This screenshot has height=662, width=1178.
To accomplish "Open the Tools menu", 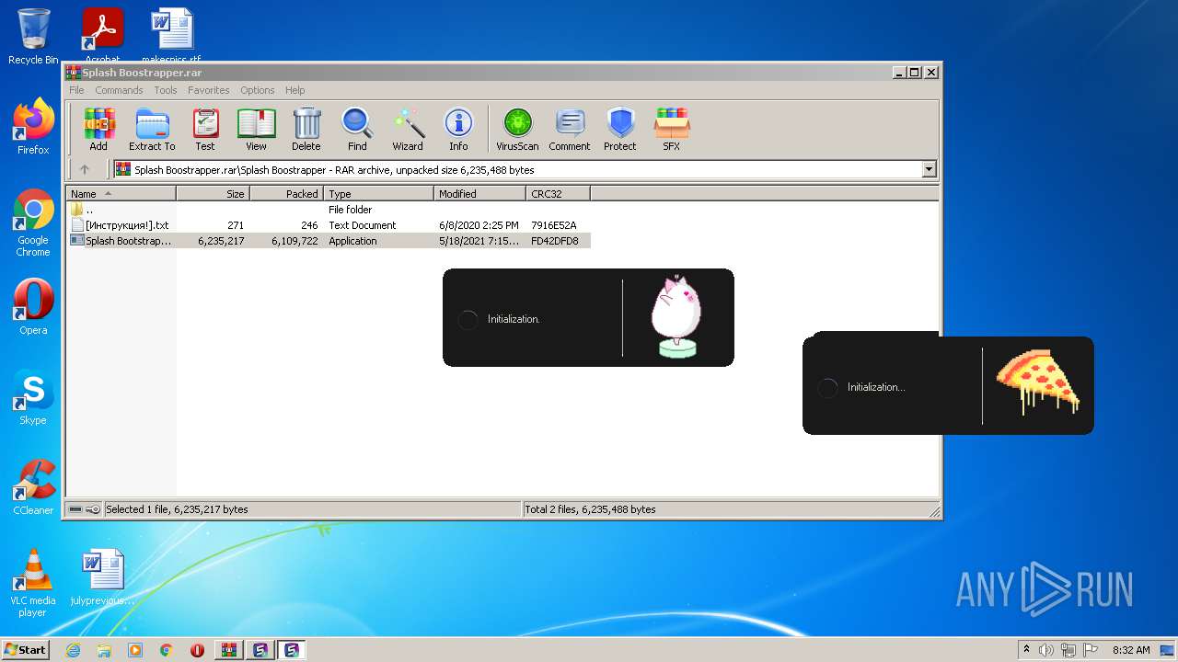I will coord(166,90).
